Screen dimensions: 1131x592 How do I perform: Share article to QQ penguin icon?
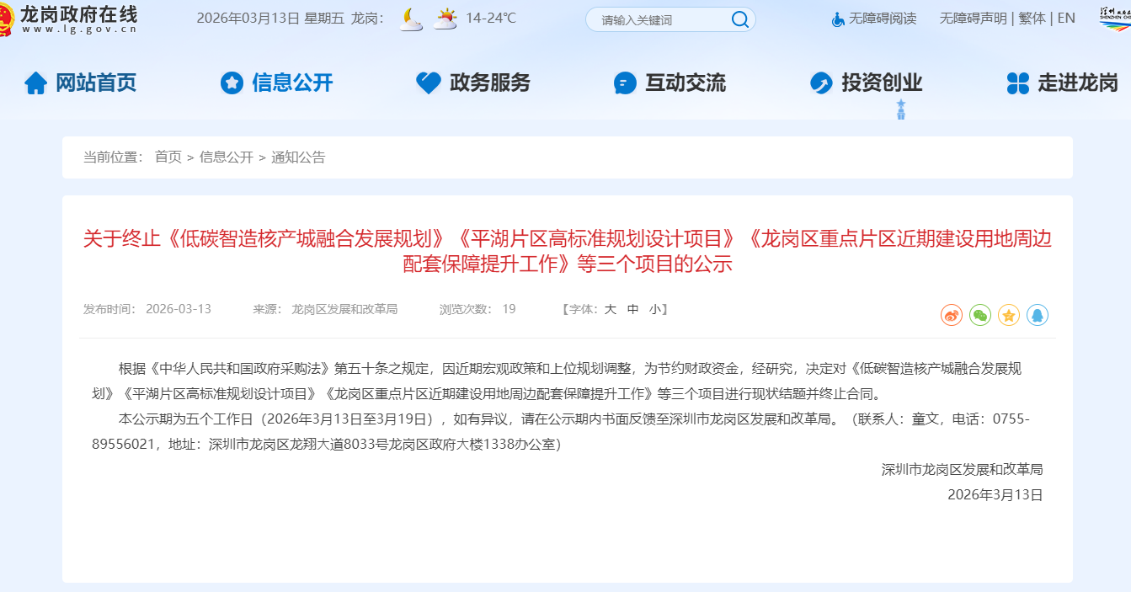tap(1038, 316)
